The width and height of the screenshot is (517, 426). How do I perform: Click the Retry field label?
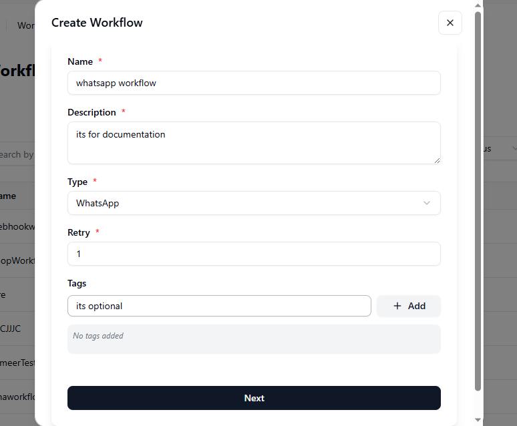(79, 232)
